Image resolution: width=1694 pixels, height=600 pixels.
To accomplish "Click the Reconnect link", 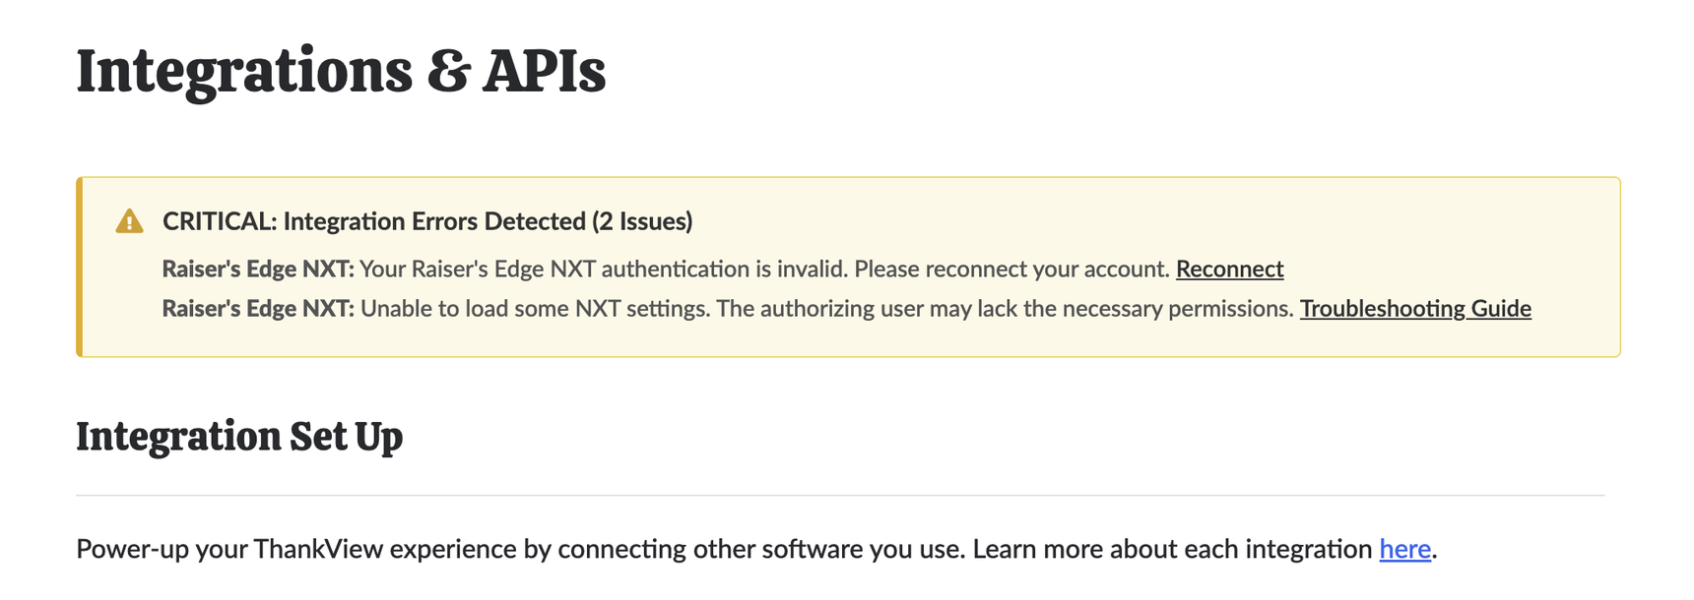I will click(x=1229, y=269).
